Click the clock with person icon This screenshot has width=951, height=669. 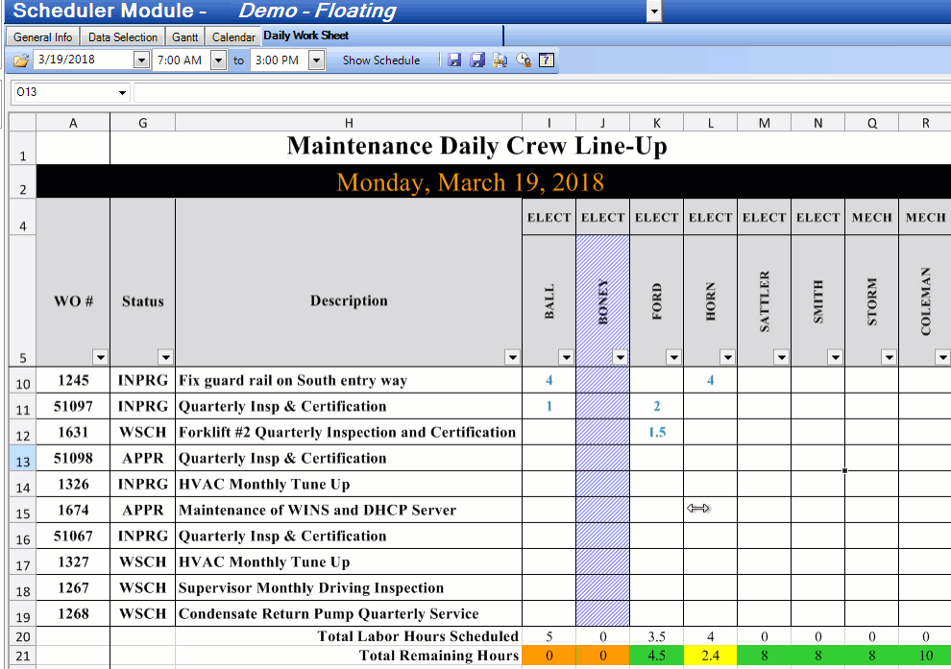click(x=524, y=60)
